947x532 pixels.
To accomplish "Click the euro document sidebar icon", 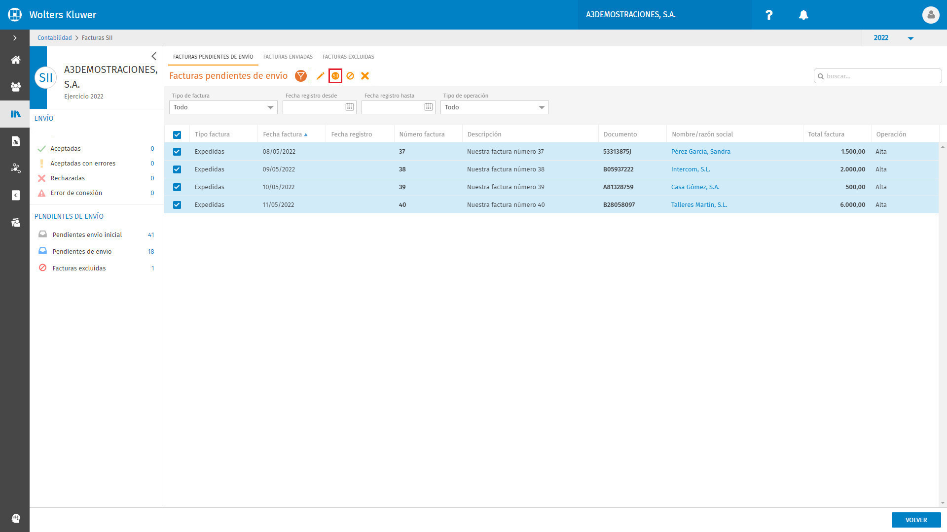I will [x=15, y=196].
